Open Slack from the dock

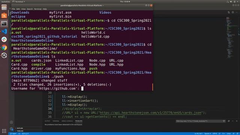pos(4,39)
